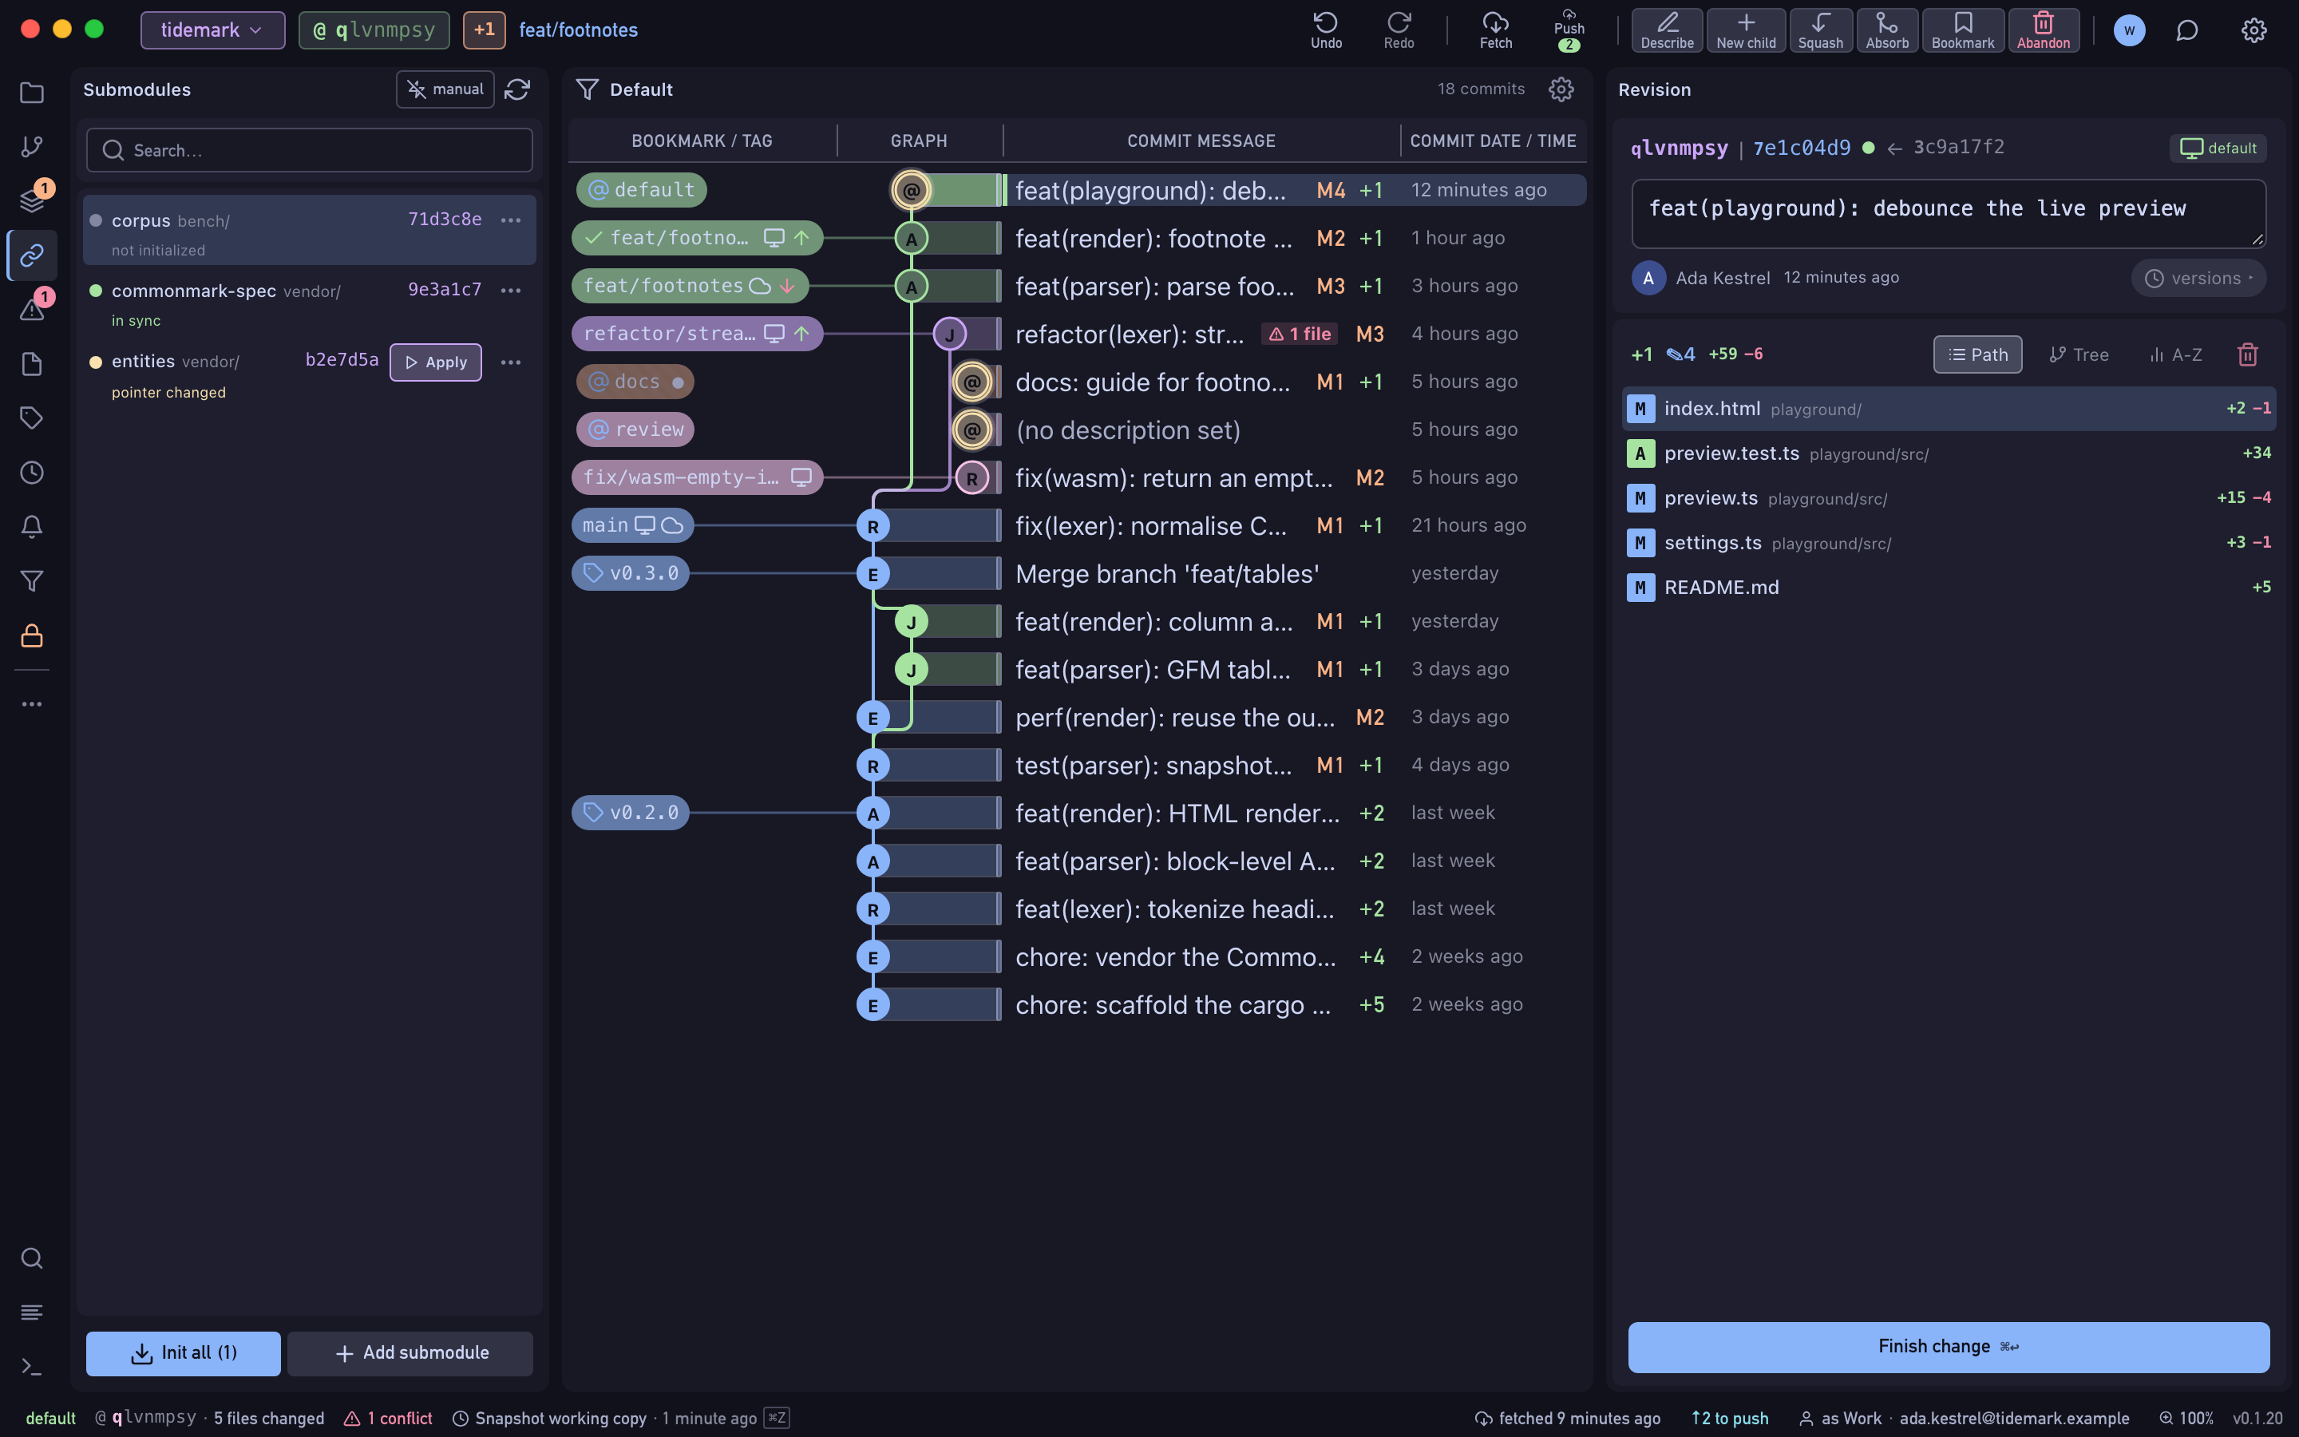Toggle manual submodule update mode
2299x1437 pixels.
point(445,89)
